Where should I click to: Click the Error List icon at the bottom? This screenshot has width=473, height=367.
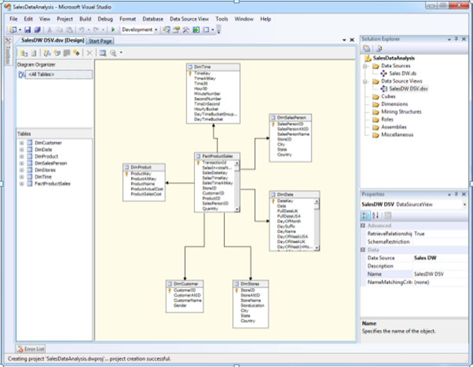(x=20, y=349)
